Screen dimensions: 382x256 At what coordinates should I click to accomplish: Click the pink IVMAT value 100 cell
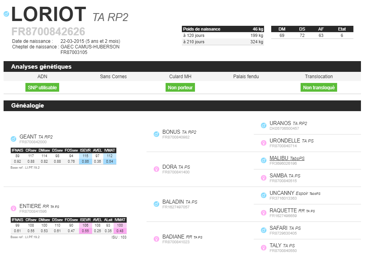click(x=120, y=225)
